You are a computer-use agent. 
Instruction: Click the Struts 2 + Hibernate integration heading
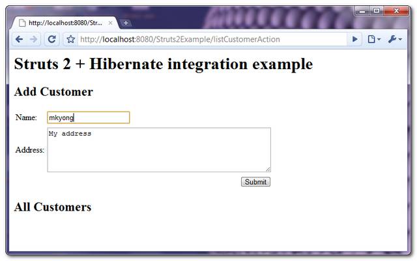point(164,65)
